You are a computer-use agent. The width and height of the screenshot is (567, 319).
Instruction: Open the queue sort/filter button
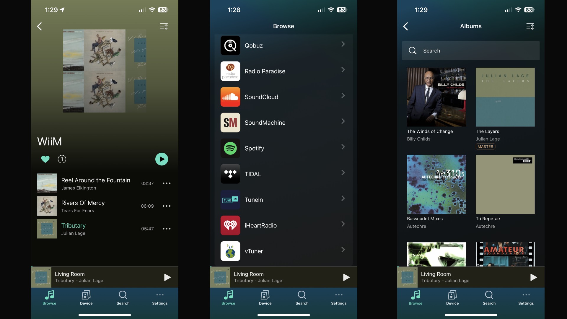point(164,26)
